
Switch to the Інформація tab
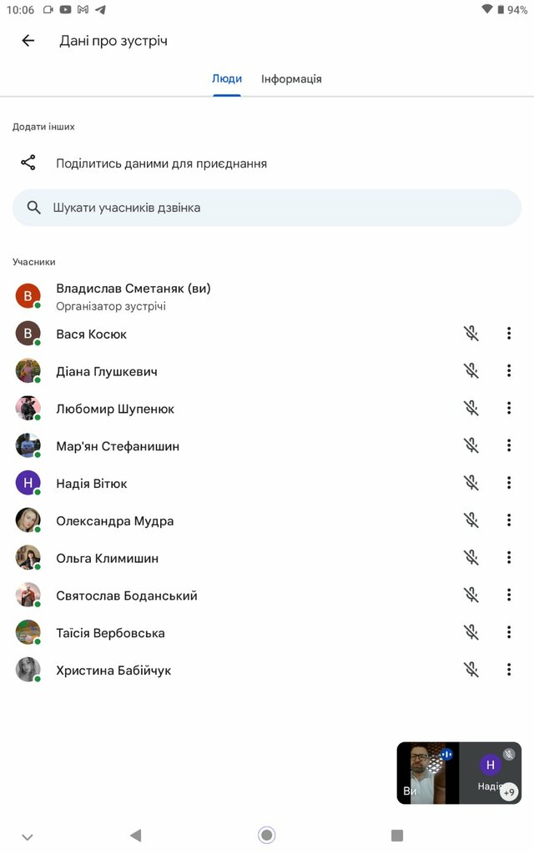[x=291, y=79]
